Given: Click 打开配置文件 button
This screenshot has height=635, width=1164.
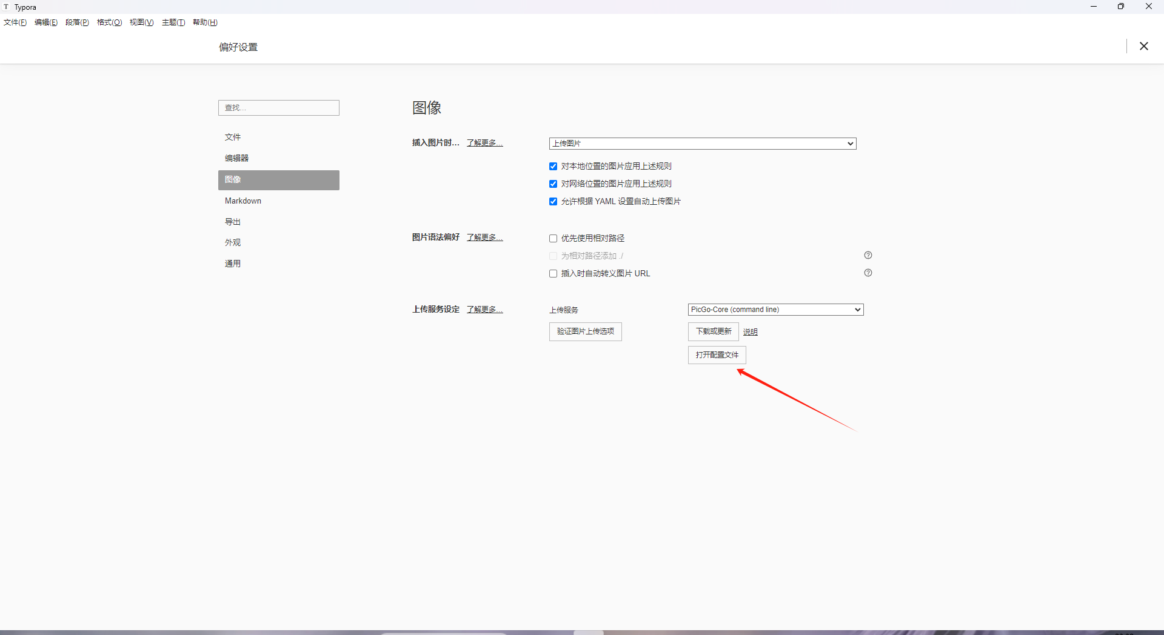Looking at the screenshot, I should pyautogui.click(x=717, y=355).
